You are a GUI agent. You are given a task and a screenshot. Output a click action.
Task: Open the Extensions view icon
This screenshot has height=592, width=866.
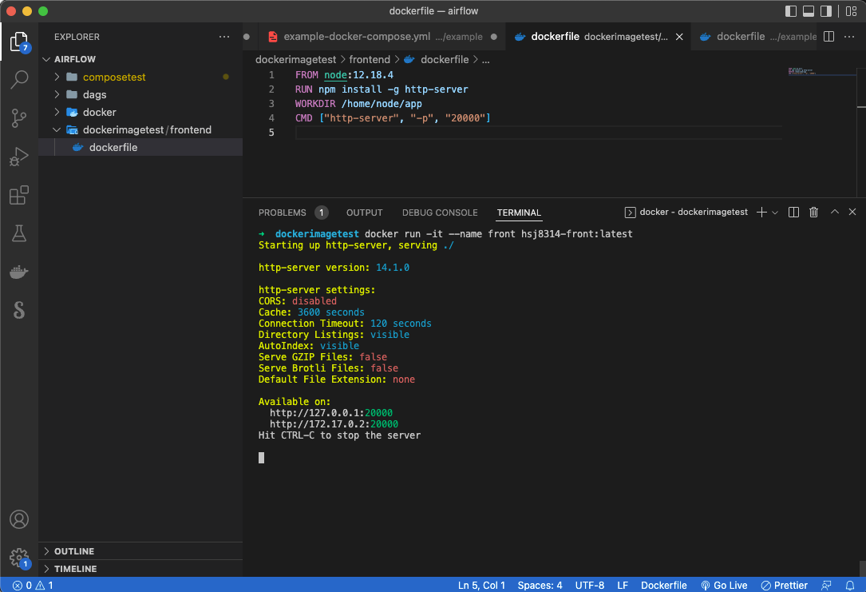[x=19, y=195]
